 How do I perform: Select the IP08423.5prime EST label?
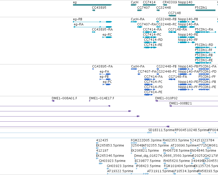point(148,166)
